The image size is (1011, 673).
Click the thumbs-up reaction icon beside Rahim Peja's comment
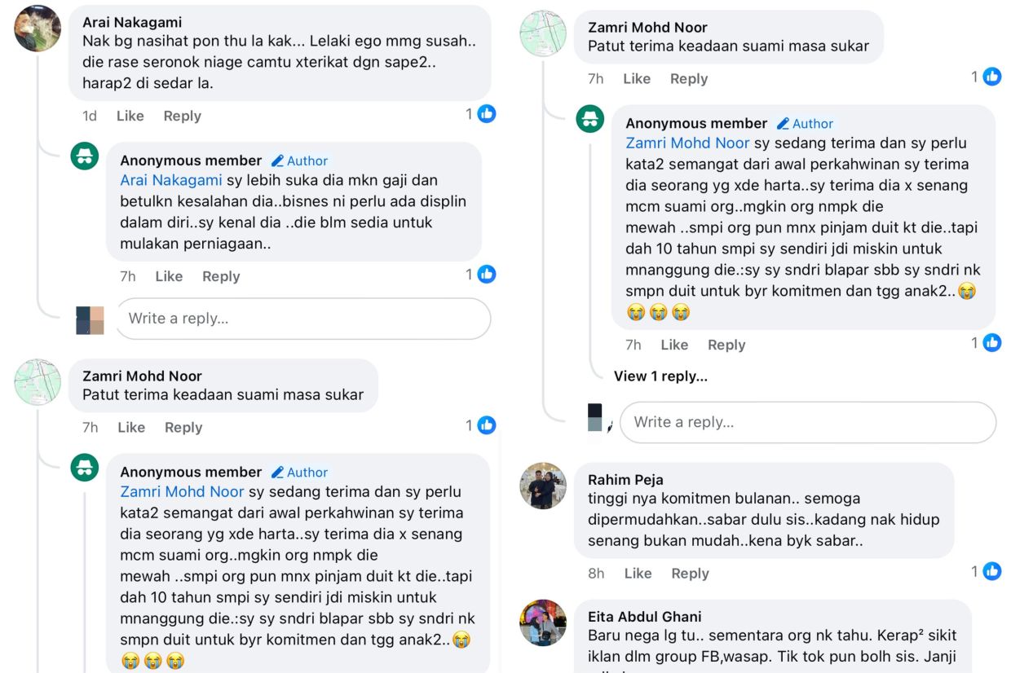pos(991,572)
